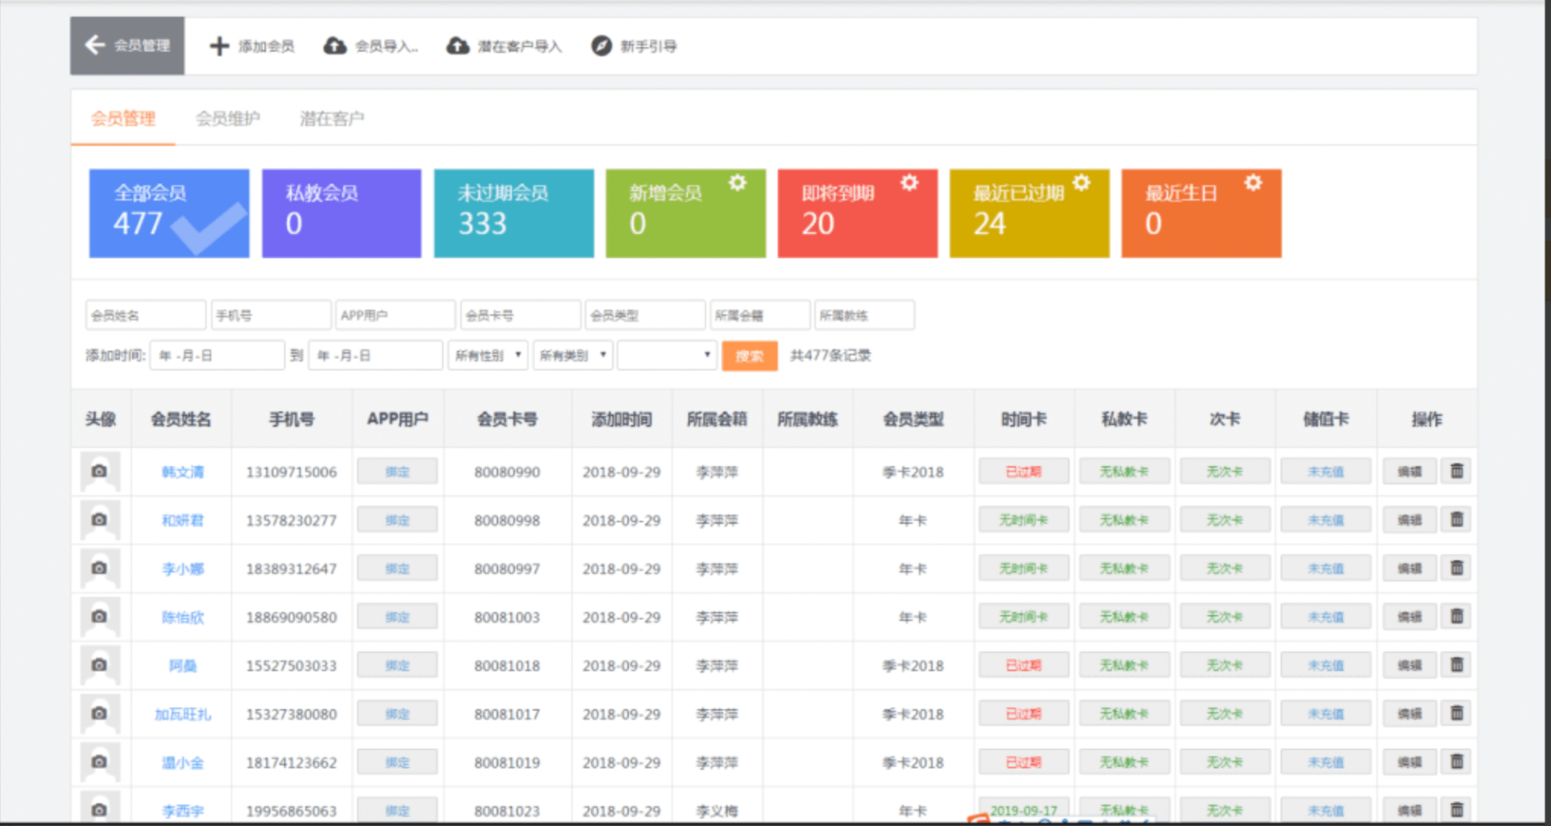1551x826 pixels.
Task: Open member link 陈怡欣
Action: pos(182,617)
